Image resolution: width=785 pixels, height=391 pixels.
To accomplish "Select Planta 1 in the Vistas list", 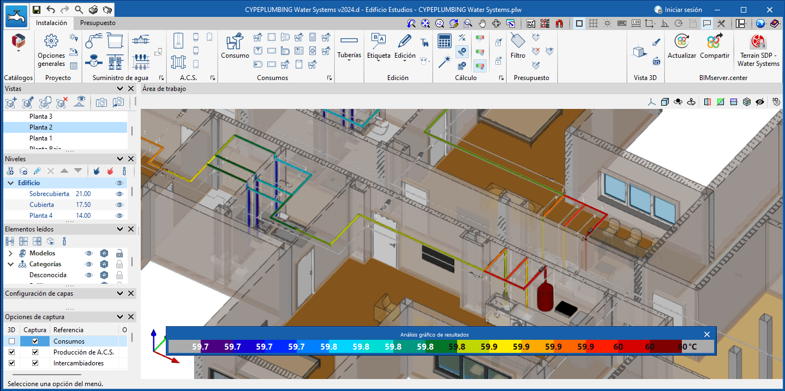I will click(x=41, y=138).
